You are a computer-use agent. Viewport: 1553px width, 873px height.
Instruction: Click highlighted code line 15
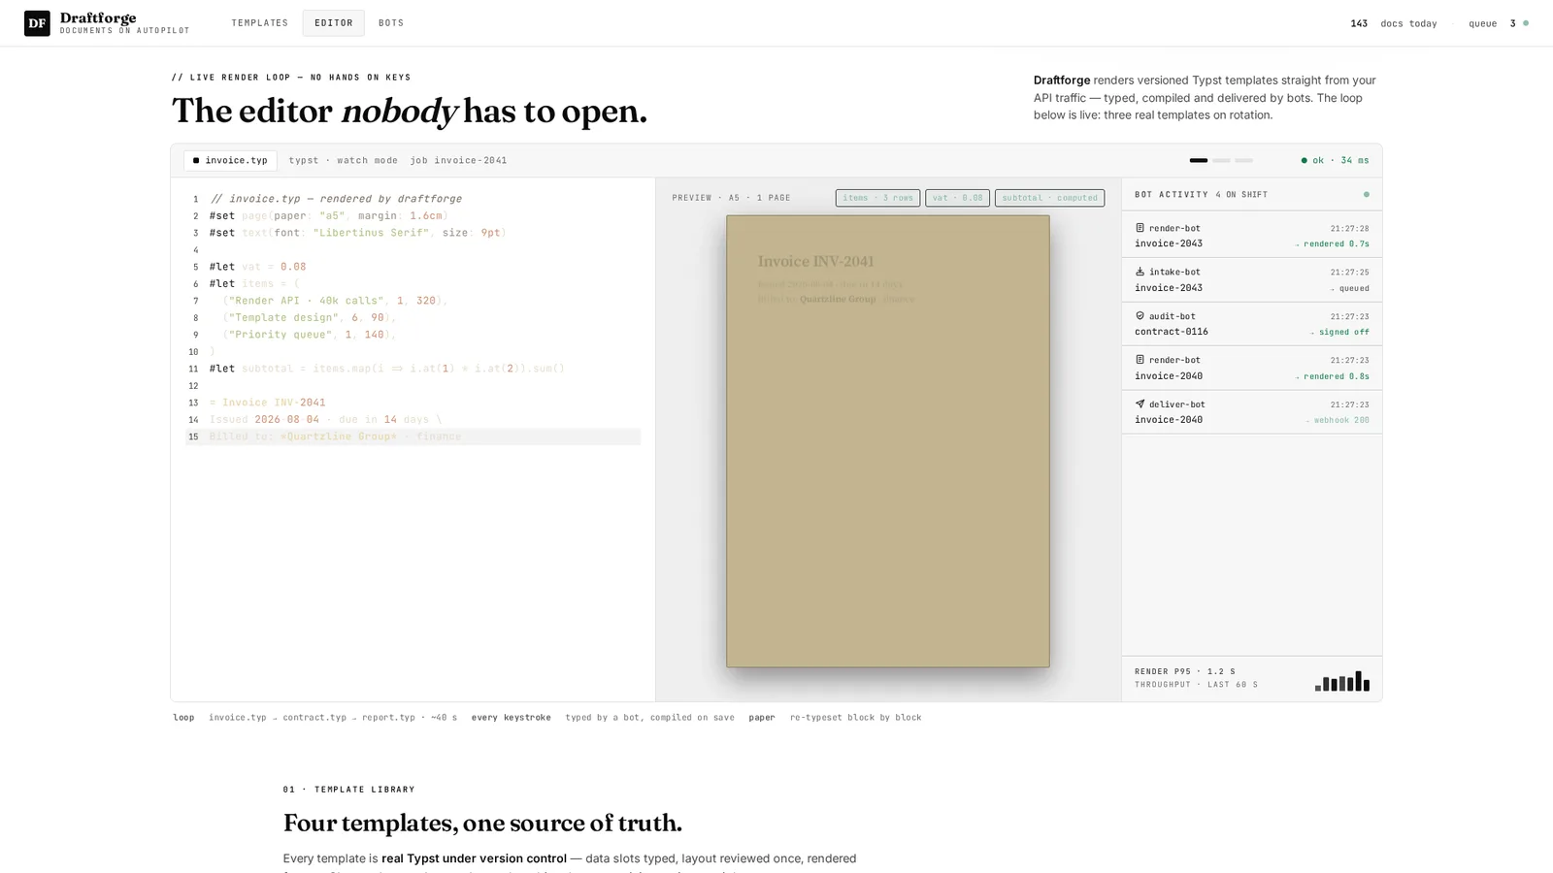(413, 436)
